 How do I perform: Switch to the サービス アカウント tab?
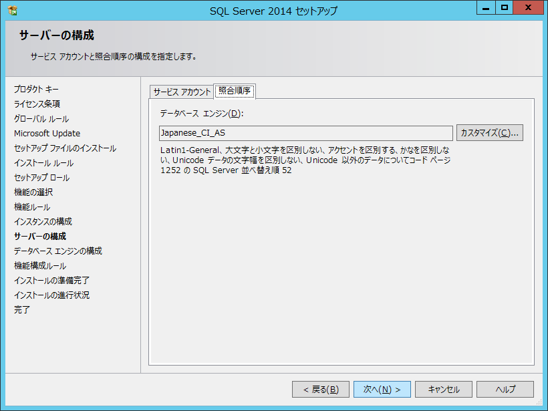coord(181,92)
